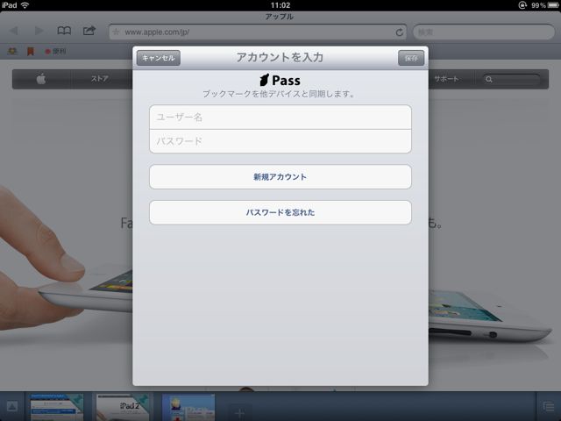This screenshot has width=561, height=421.
Task: Switch to the first tab thumbnail
Action: tap(56, 407)
